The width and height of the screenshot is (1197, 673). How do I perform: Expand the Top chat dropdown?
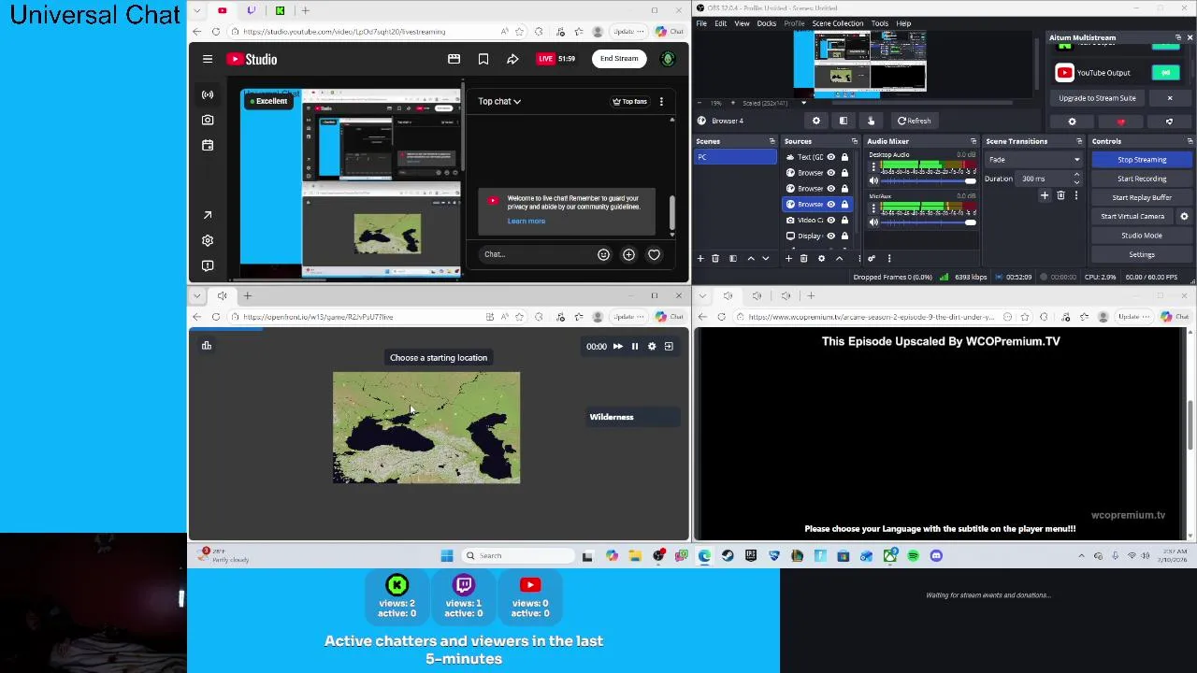pos(499,101)
